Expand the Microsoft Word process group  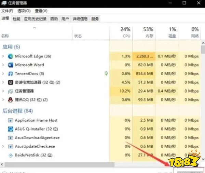[x=3, y=65]
